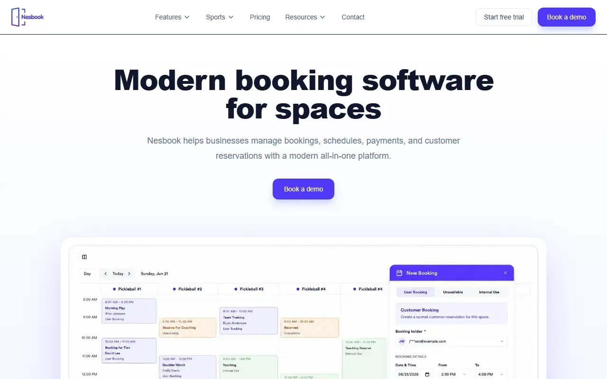Go to next day with right chevron
This screenshot has height=379, width=607.
(129, 273)
